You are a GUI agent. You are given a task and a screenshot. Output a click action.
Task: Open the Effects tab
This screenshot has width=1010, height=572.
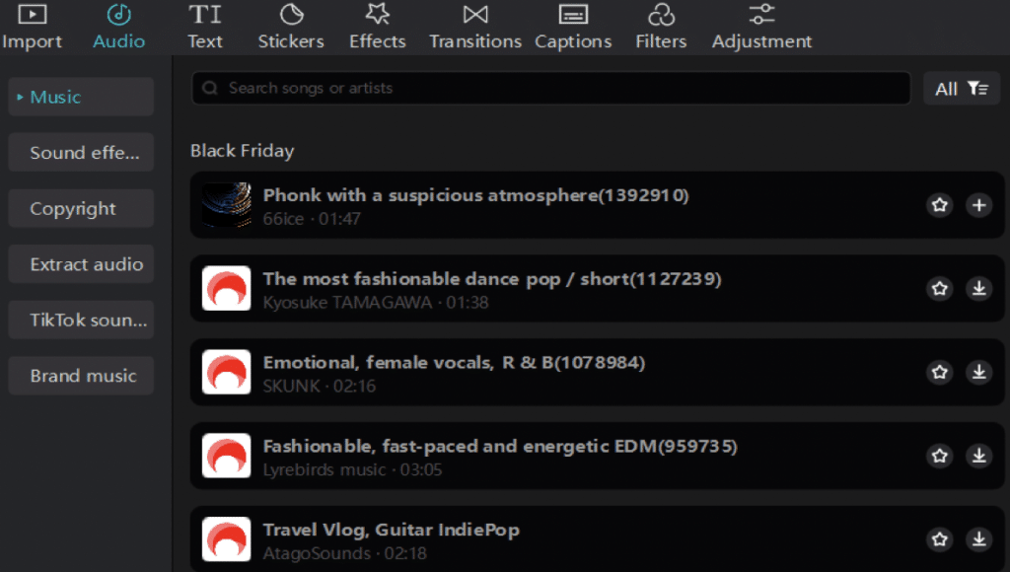point(378,27)
